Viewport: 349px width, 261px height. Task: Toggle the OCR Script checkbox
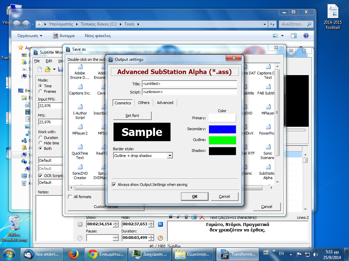(40, 176)
